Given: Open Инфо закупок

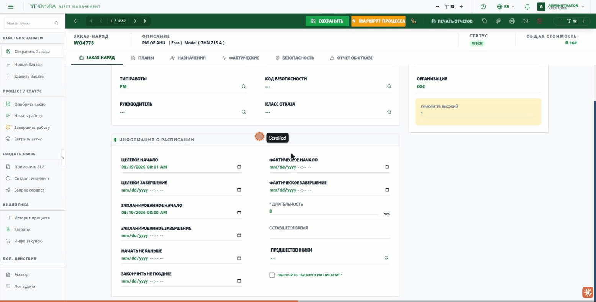Looking at the screenshot, I should (28, 241).
